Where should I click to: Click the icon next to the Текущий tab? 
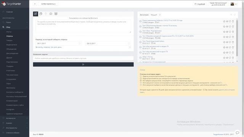point(160,15)
